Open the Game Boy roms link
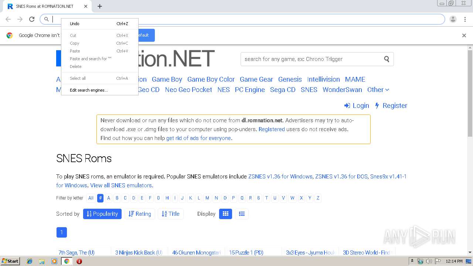The image size is (473, 266). pyautogui.click(x=167, y=79)
